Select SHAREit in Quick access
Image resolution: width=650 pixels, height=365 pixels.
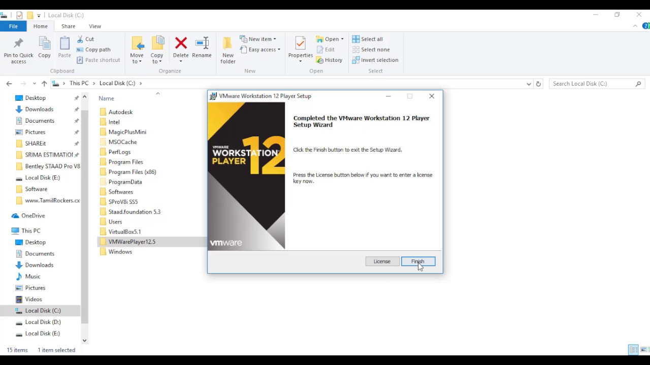click(35, 143)
